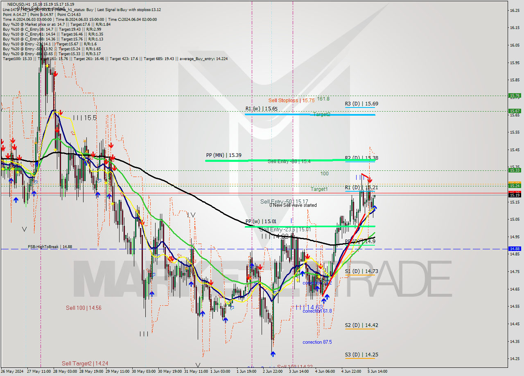This screenshot has height=376, width=524.
Task: Click the '161.8' Fibonacci level label
Action: pos(323,99)
